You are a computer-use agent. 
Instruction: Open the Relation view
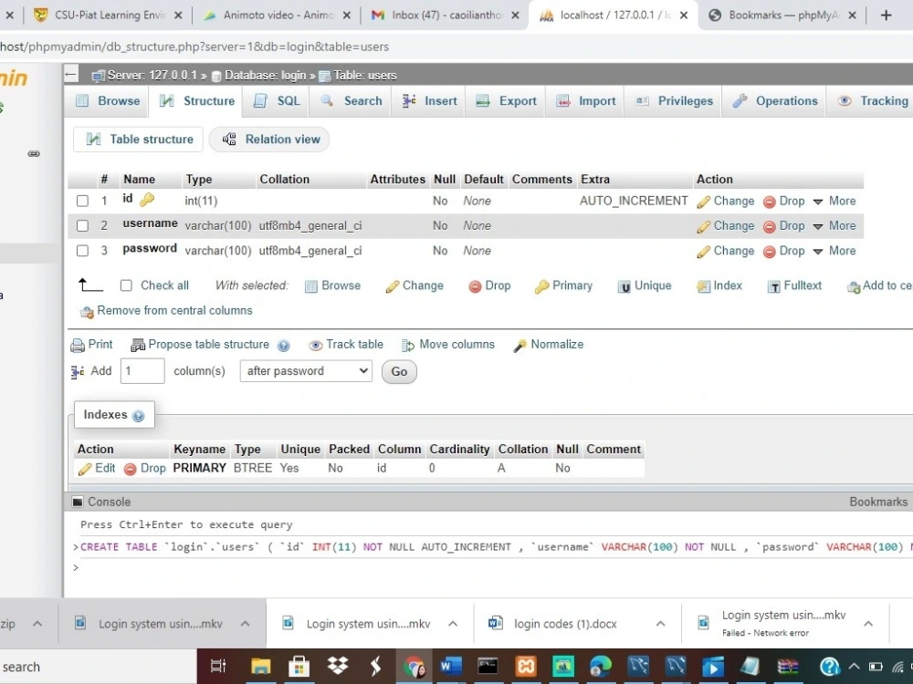(270, 139)
